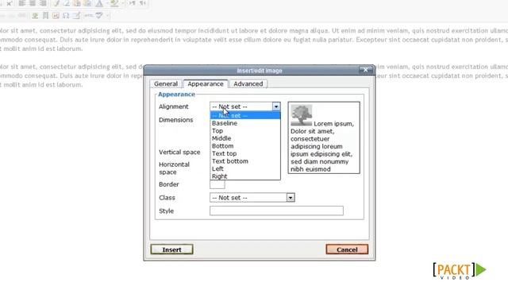
Task: Choose Text top alignment option
Action: click(245, 153)
